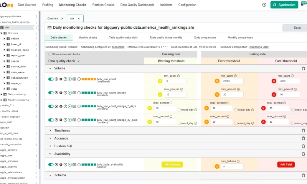Run the daily_row_count check via its play icon
The height and width of the screenshot is (184, 307).
70,79
